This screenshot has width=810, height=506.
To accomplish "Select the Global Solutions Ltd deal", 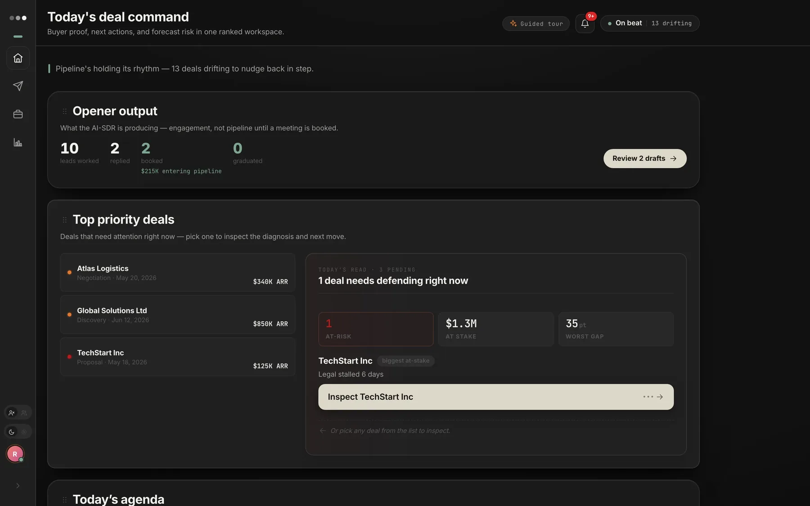I will tap(178, 315).
